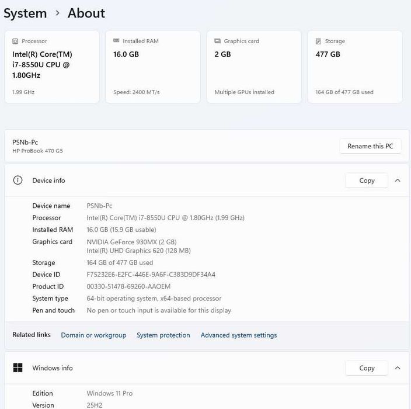
Task: Open Domain or workgroup link
Action: tap(93, 335)
